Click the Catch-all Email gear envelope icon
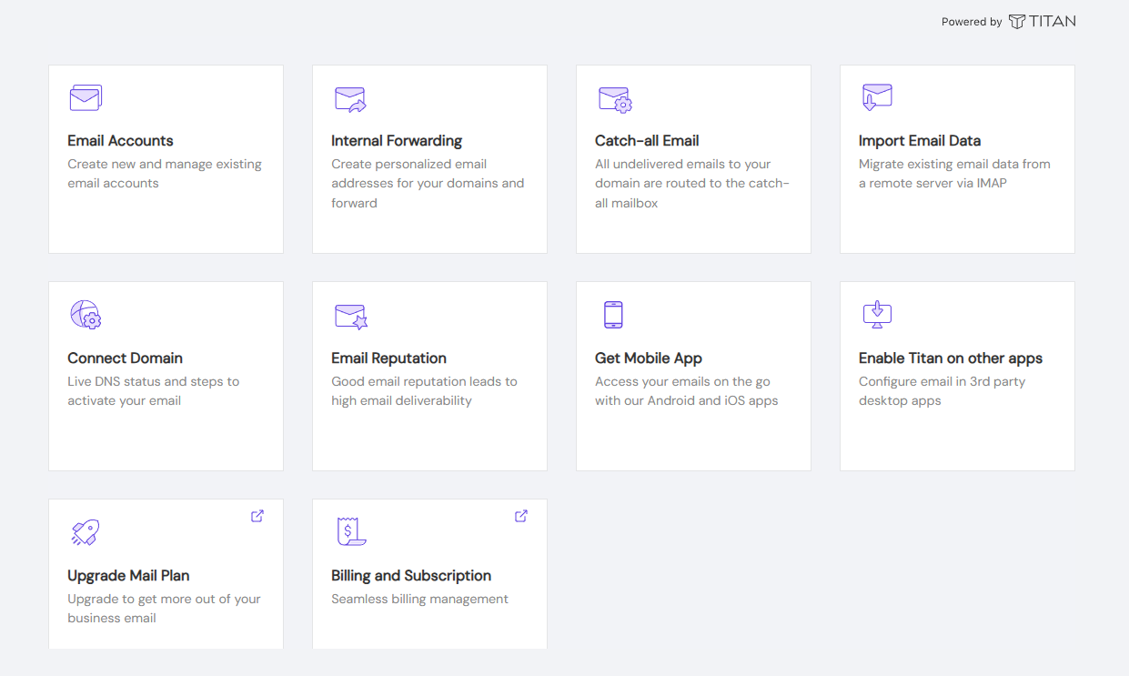 click(614, 99)
